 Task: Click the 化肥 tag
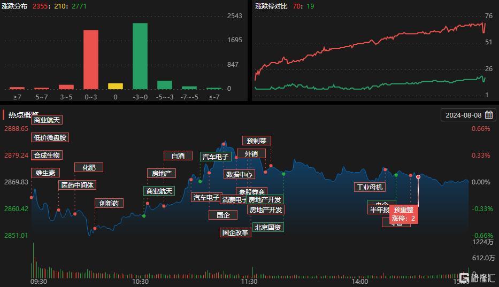pyautogui.click(x=89, y=167)
